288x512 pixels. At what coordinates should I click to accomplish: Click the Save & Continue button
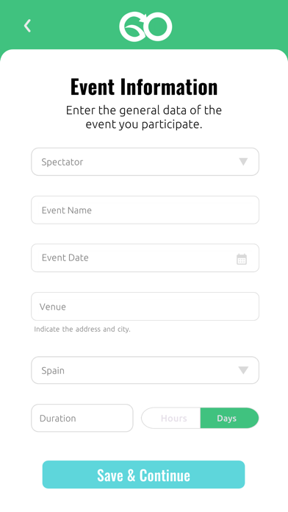pos(143,474)
